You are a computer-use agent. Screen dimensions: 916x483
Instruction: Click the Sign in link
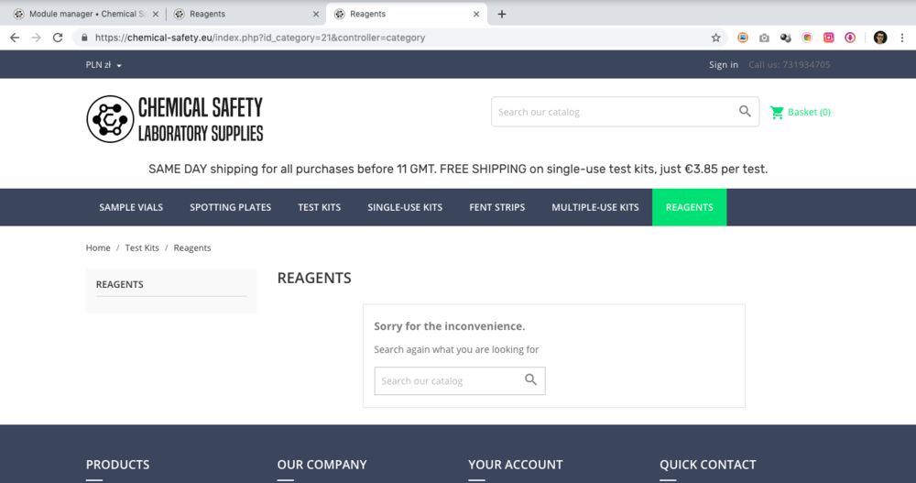click(724, 65)
